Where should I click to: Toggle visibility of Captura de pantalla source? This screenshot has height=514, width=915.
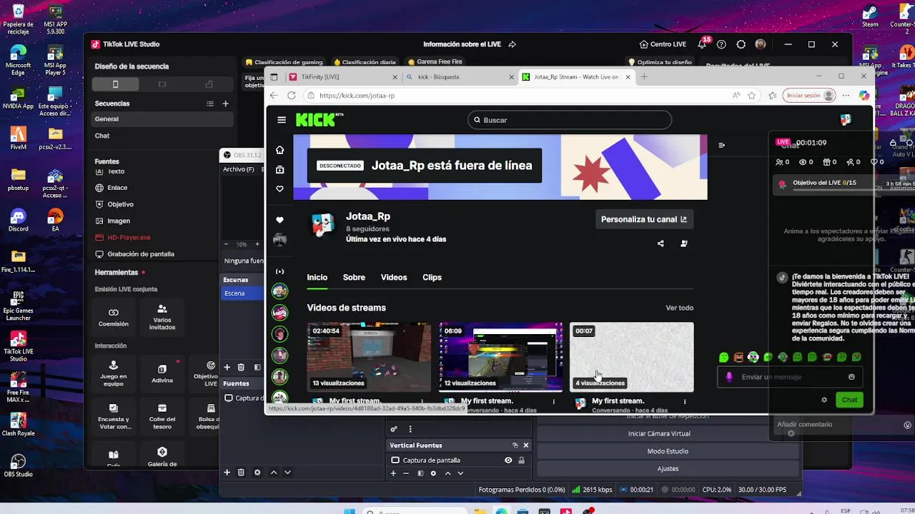click(508, 460)
